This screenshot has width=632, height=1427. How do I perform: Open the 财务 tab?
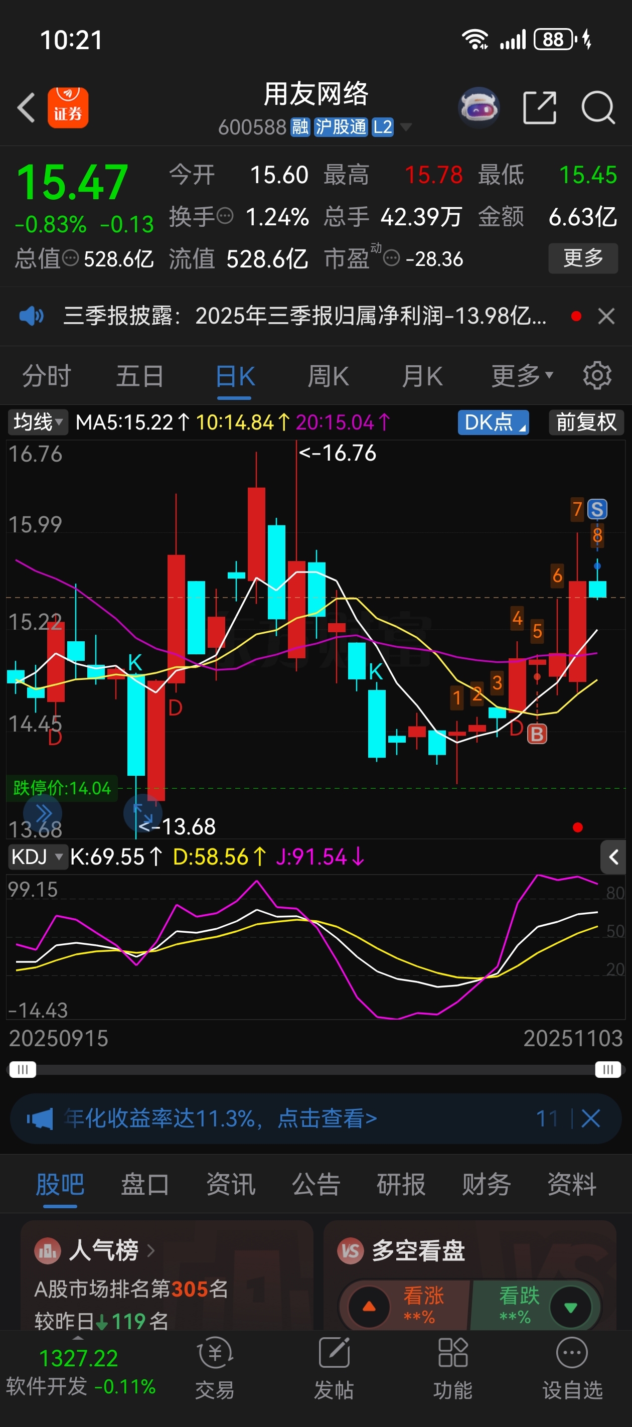[x=487, y=1184]
